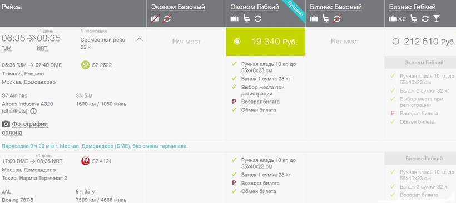456x203 pixels.
Task: Click the NRT arrival airport code
Action: [42, 48]
